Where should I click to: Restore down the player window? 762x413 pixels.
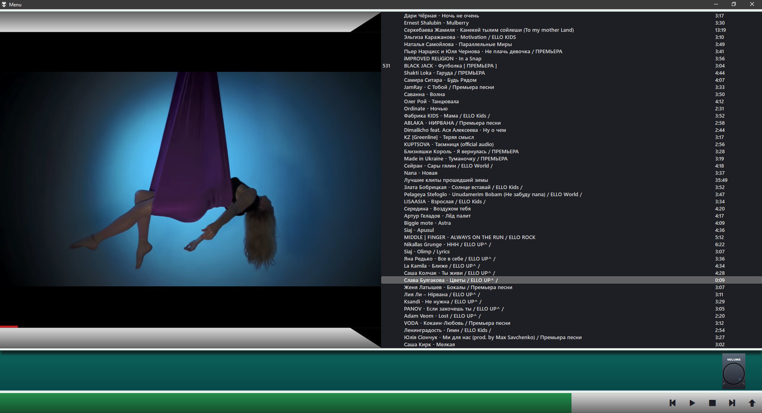point(733,4)
